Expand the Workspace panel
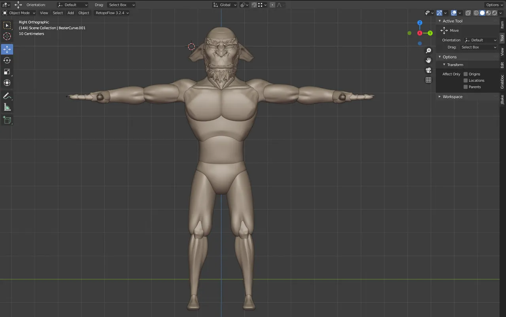 440,96
